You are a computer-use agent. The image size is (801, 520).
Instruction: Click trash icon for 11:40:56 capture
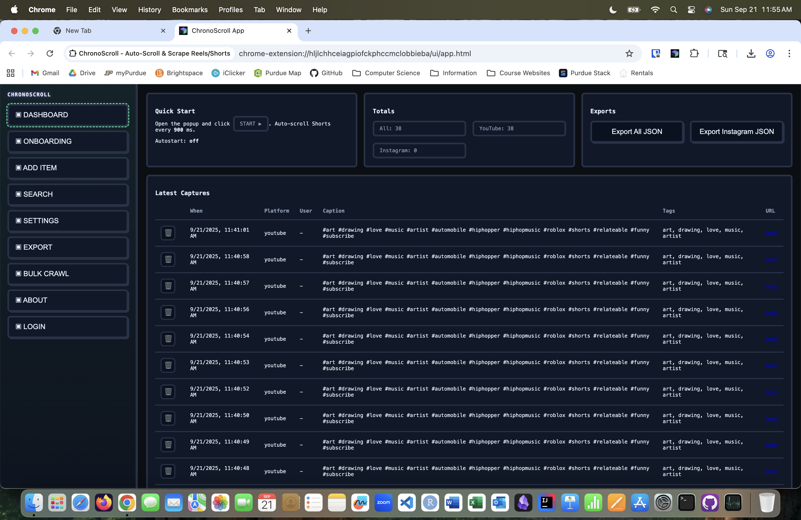click(x=168, y=312)
